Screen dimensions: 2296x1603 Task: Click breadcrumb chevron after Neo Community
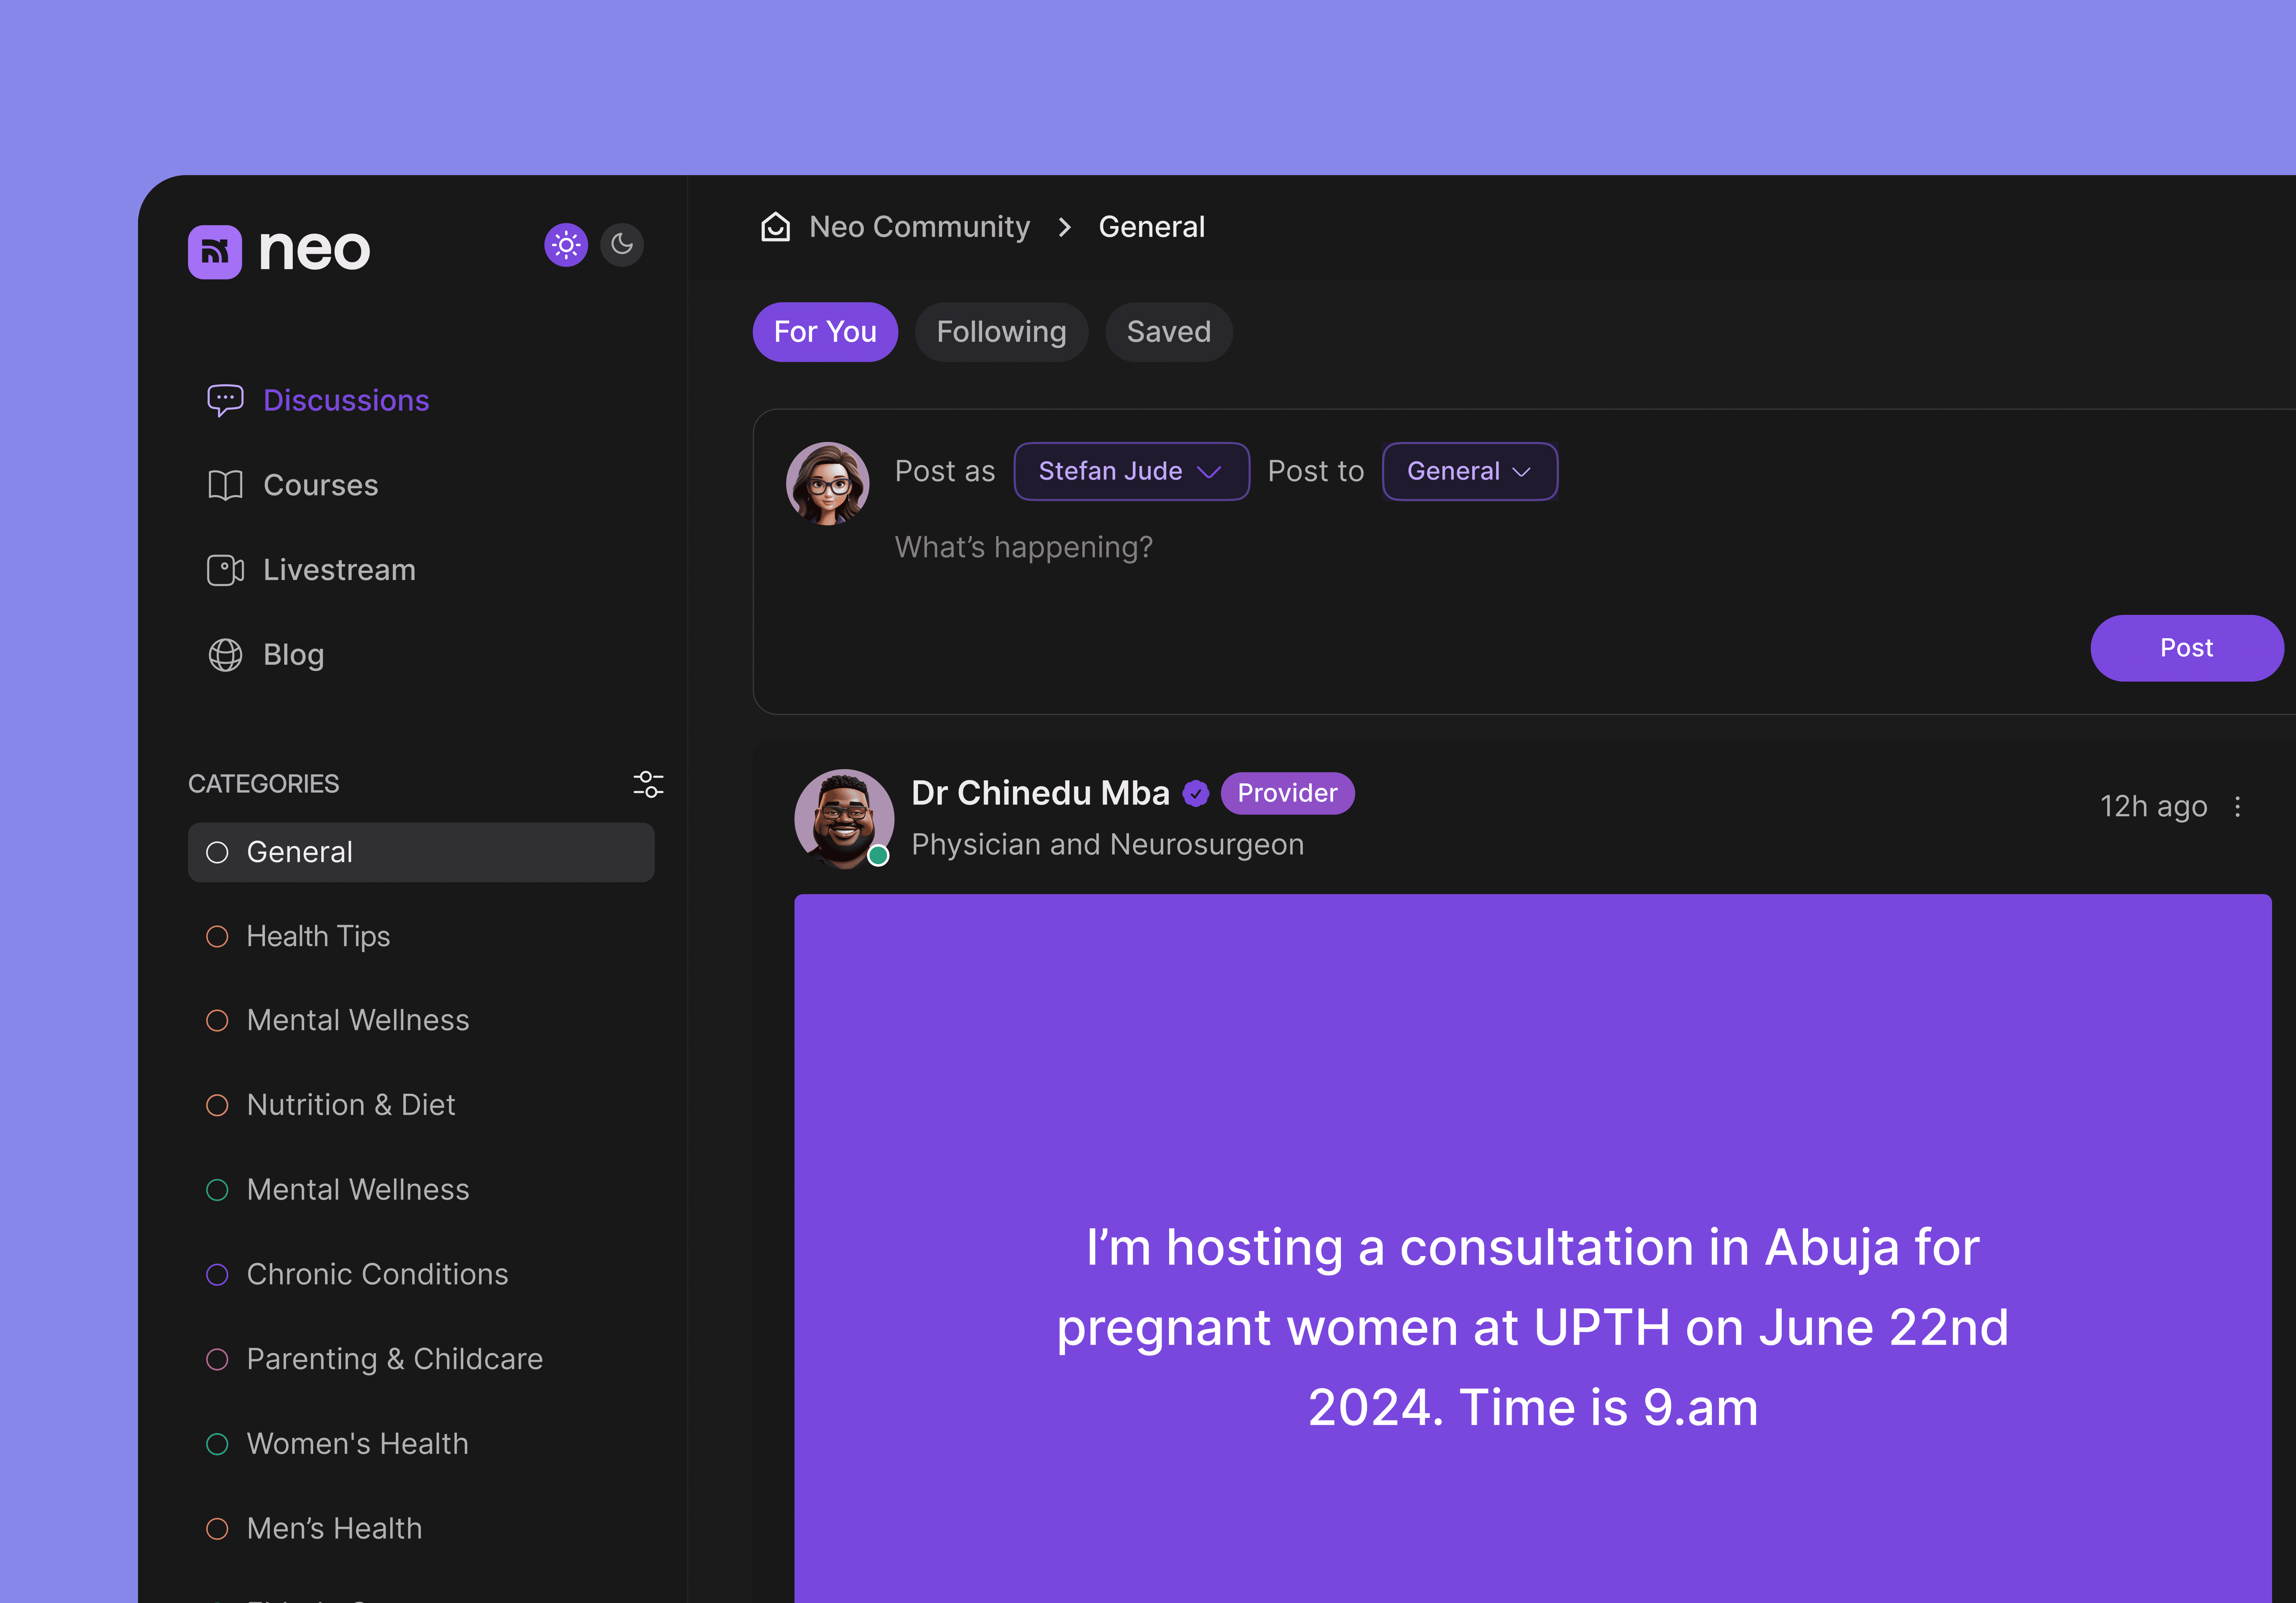coord(1064,227)
